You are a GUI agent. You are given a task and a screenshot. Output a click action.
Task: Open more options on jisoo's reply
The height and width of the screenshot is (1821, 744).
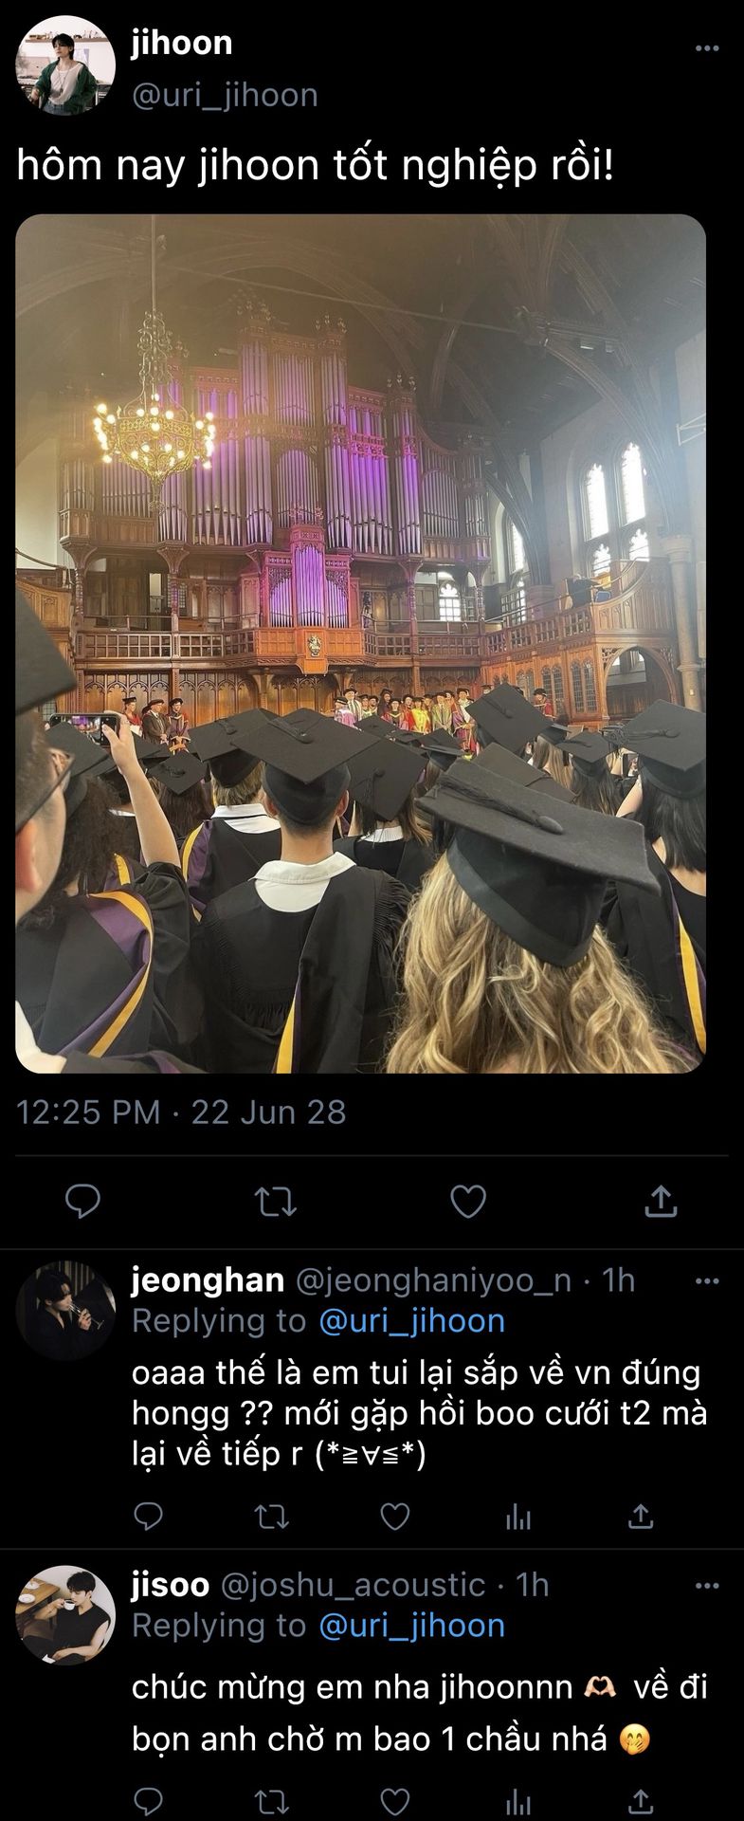[x=707, y=1586]
